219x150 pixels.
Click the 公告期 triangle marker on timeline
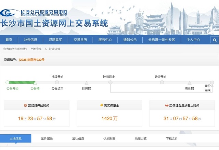pos(35,82)
